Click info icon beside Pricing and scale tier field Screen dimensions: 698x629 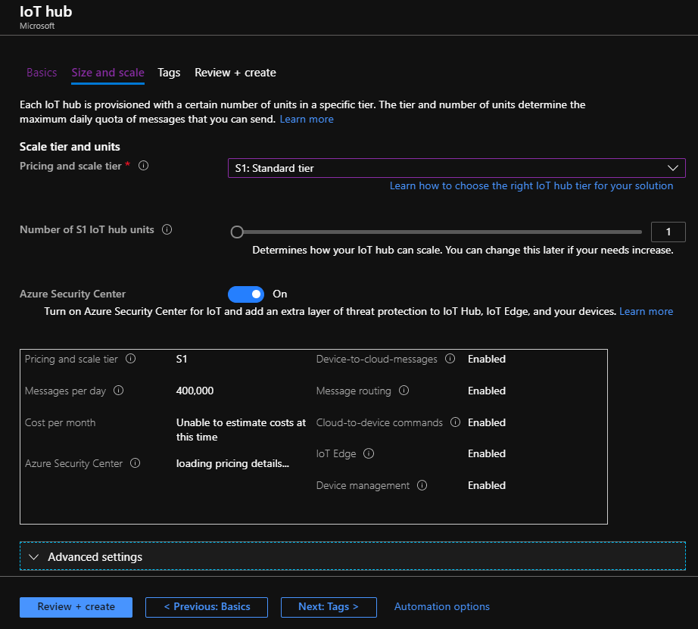(143, 166)
